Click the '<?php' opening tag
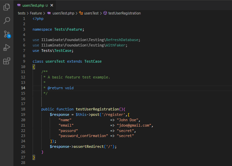The image size is (232, 166). (38, 19)
